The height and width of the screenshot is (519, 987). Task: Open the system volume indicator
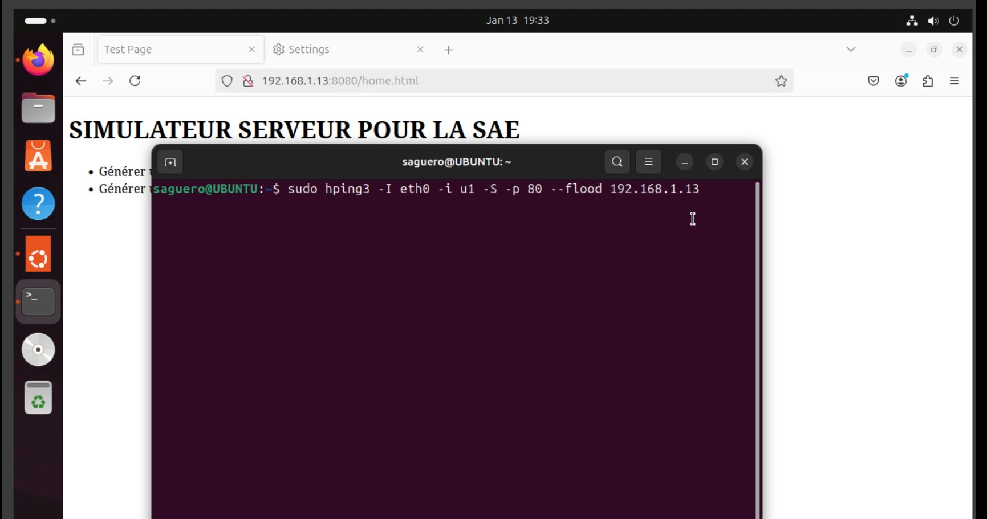tap(933, 21)
